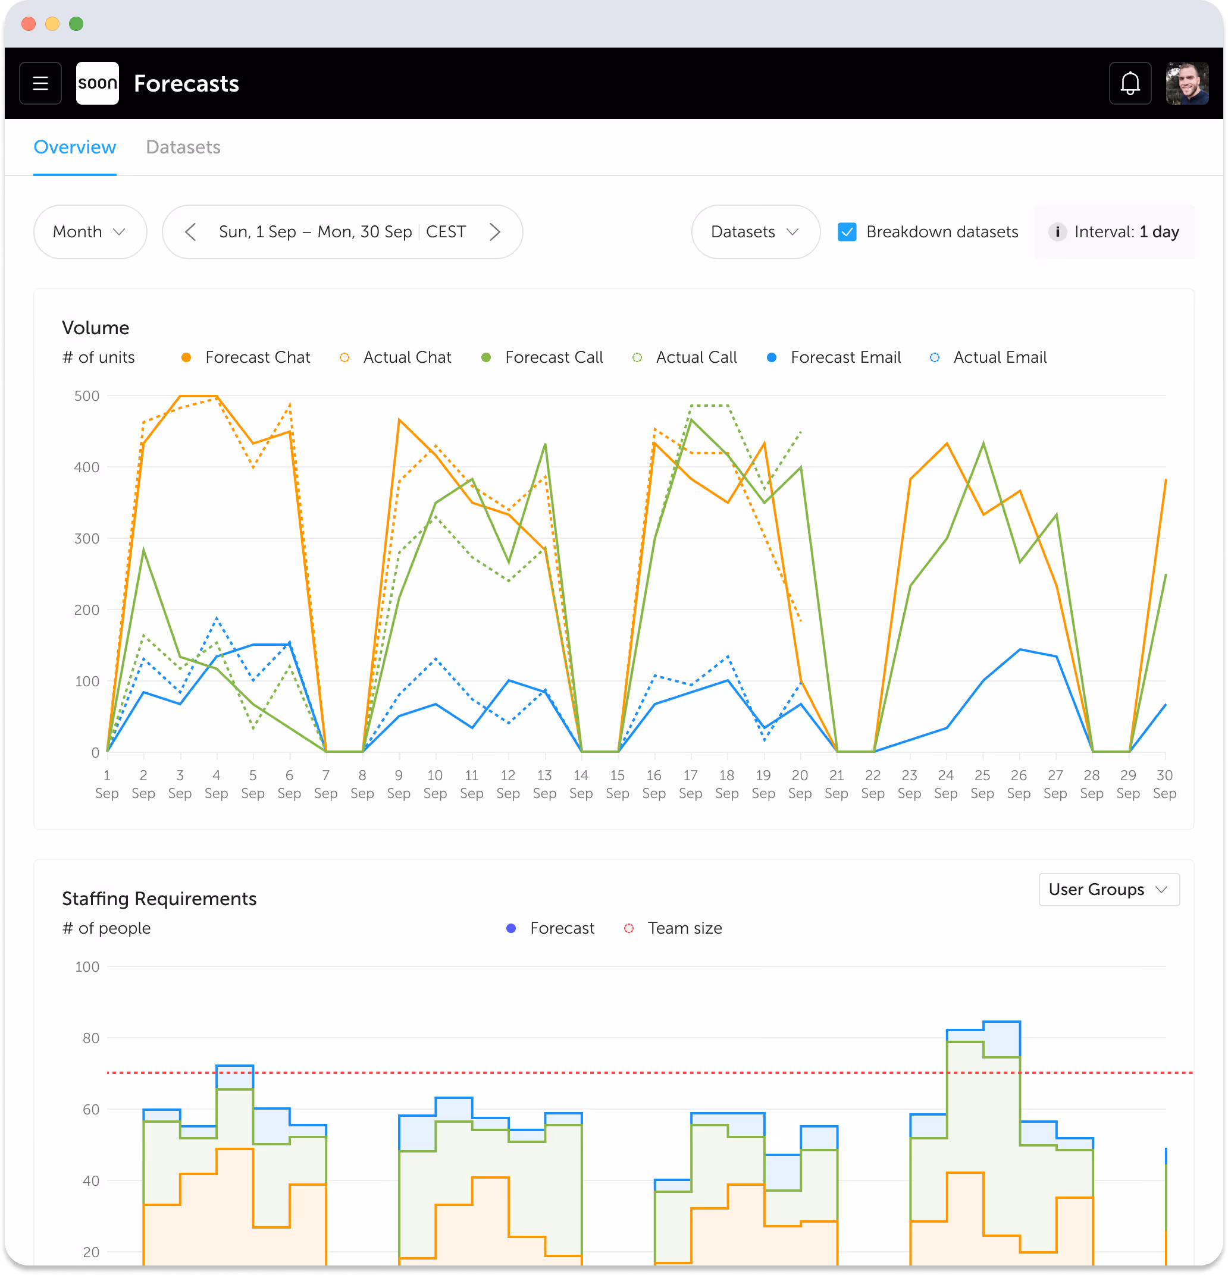
Task: Click the Forecast Call green legend dot
Action: click(x=485, y=357)
